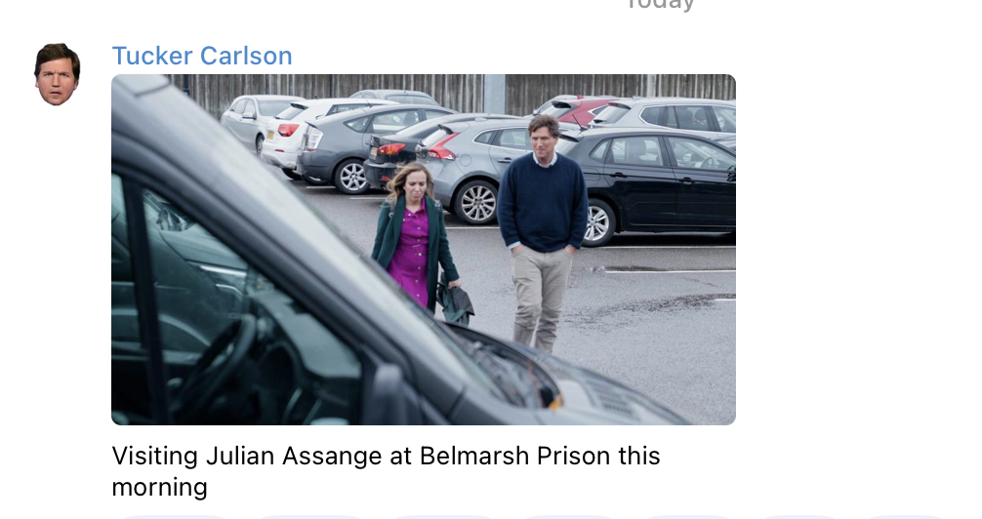The height and width of the screenshot is (519, 982).
Task: Click the first reaction pill below the caption
Action: (x=174, y=517)
